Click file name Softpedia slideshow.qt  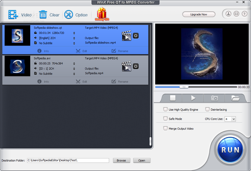(48, 28)
